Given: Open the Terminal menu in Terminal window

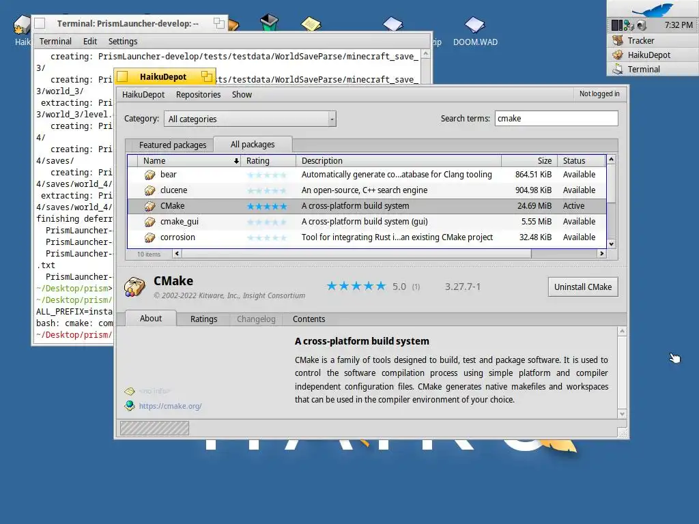Looking at the screenshot, I should tap(55, 42).
